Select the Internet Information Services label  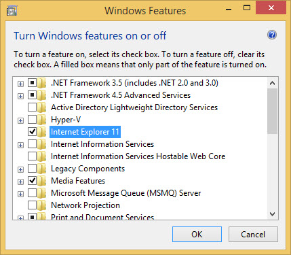click(x=102, y=144)
